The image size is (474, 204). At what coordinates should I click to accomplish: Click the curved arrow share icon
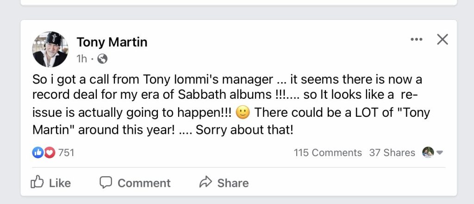(205, 182)
